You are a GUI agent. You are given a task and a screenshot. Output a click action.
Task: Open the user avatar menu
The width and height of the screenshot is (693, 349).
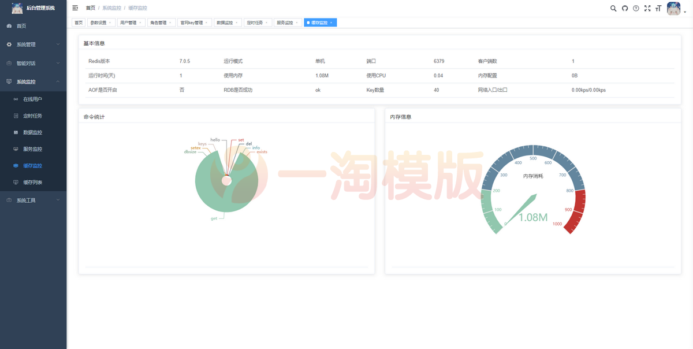click(x=673, y=8)
